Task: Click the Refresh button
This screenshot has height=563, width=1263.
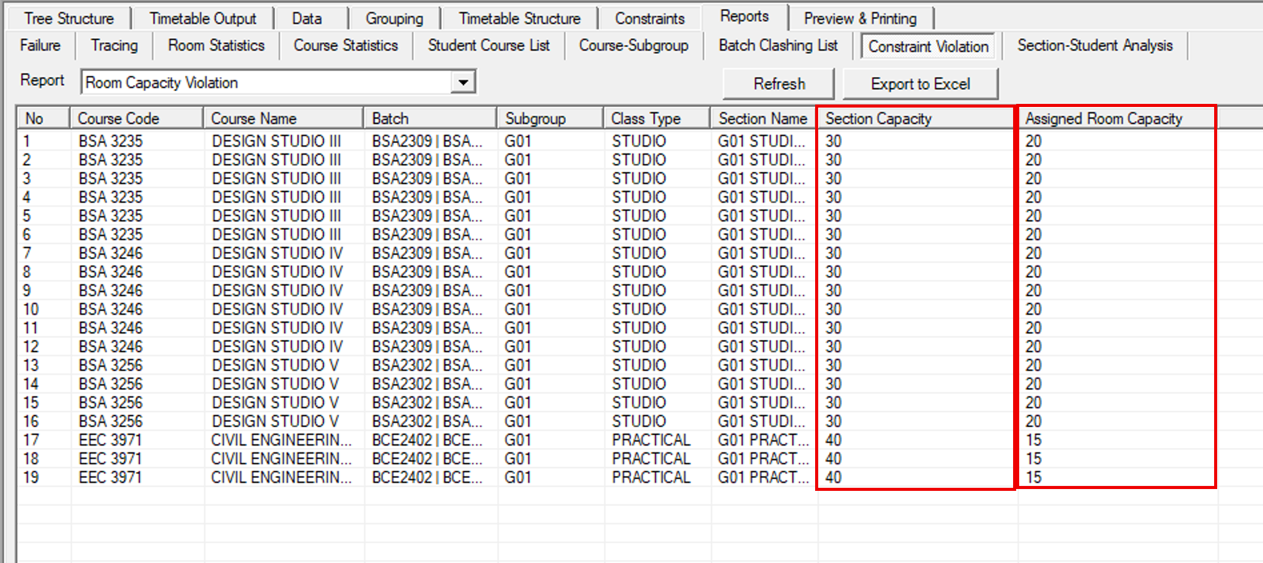Action: click(x=779, y=84)
